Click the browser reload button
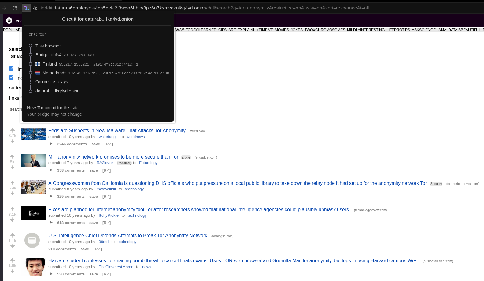Screen dimensions: 484x281 click(x=15, y=8)
